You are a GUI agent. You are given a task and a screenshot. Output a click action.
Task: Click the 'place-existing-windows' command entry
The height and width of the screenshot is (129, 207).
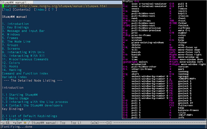click(x=147, y=43)
